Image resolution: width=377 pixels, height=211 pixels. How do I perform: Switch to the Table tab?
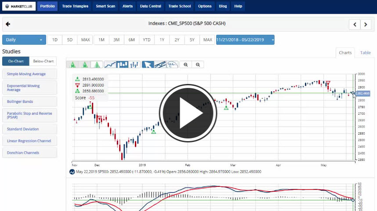(x=365, y=53)
